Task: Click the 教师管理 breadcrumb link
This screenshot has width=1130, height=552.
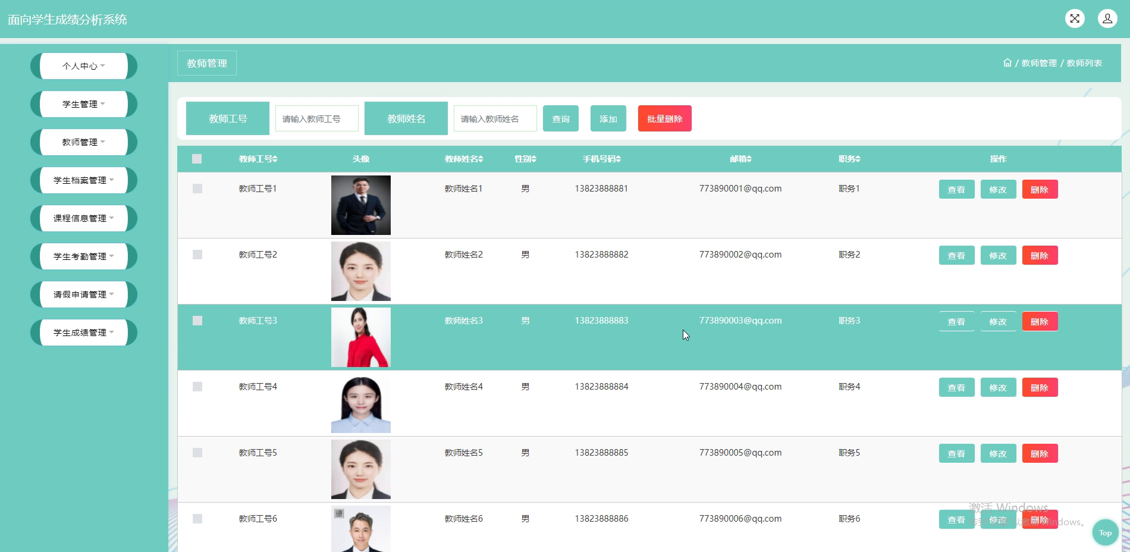Action: tap(1039, 63)
